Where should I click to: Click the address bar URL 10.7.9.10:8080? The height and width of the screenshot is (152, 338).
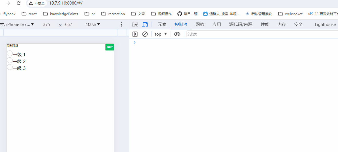tap(66, 3)
